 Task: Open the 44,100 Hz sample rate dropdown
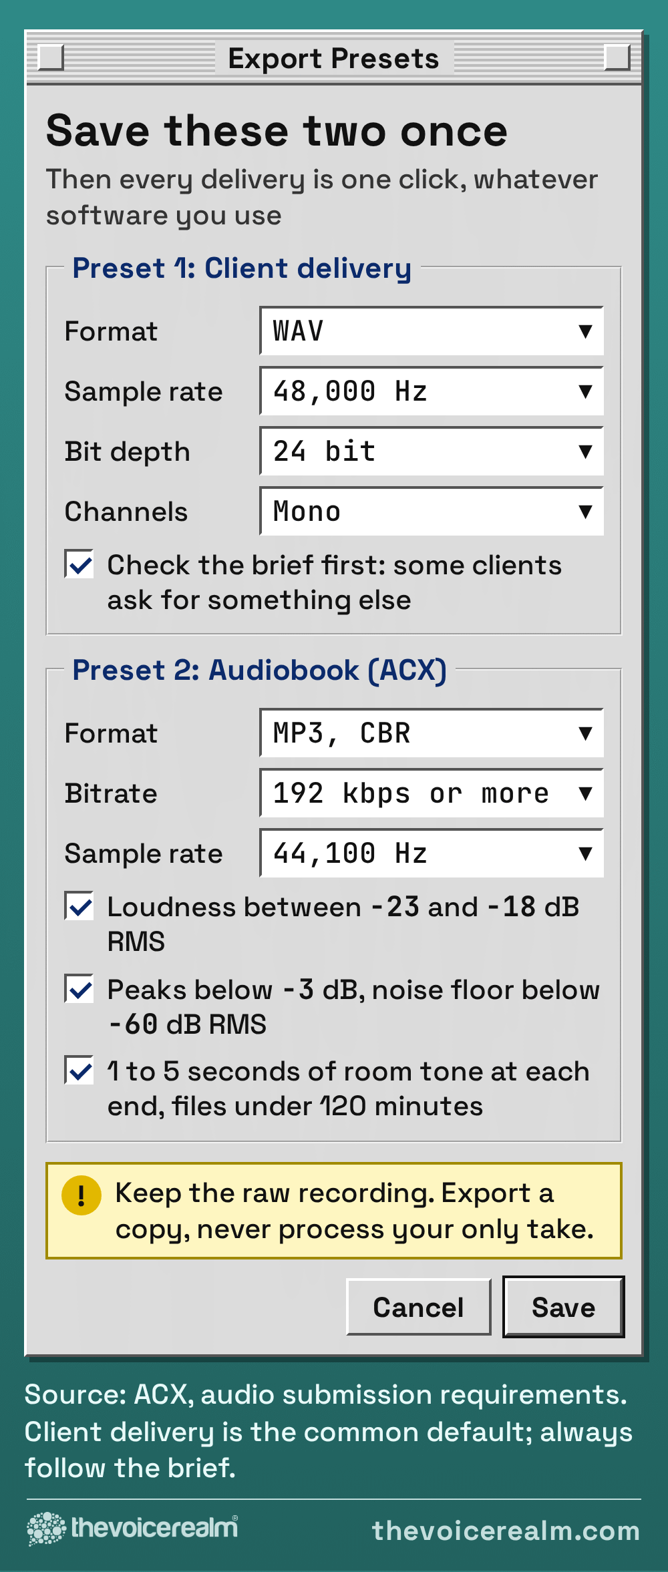[432, 853]
